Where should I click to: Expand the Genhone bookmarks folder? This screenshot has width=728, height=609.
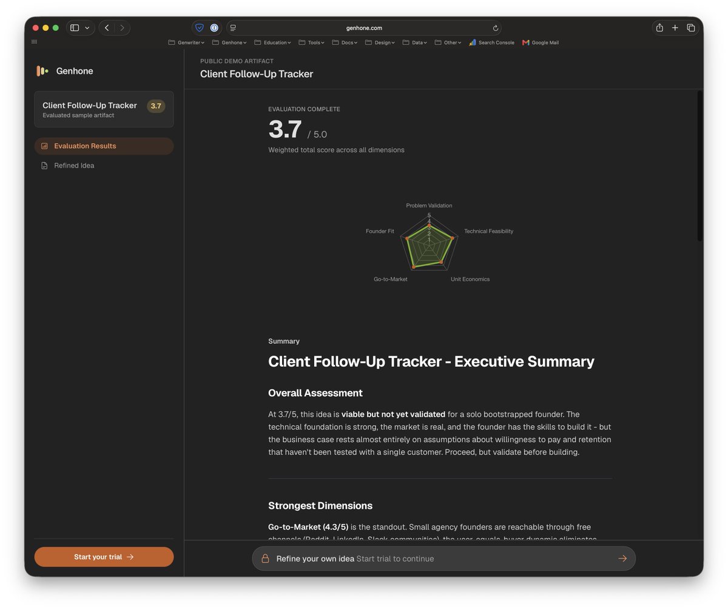pos(229,42)
